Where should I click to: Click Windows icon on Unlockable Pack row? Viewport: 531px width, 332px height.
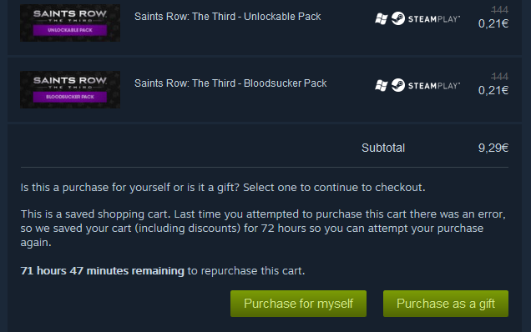(x=381, y=18)
